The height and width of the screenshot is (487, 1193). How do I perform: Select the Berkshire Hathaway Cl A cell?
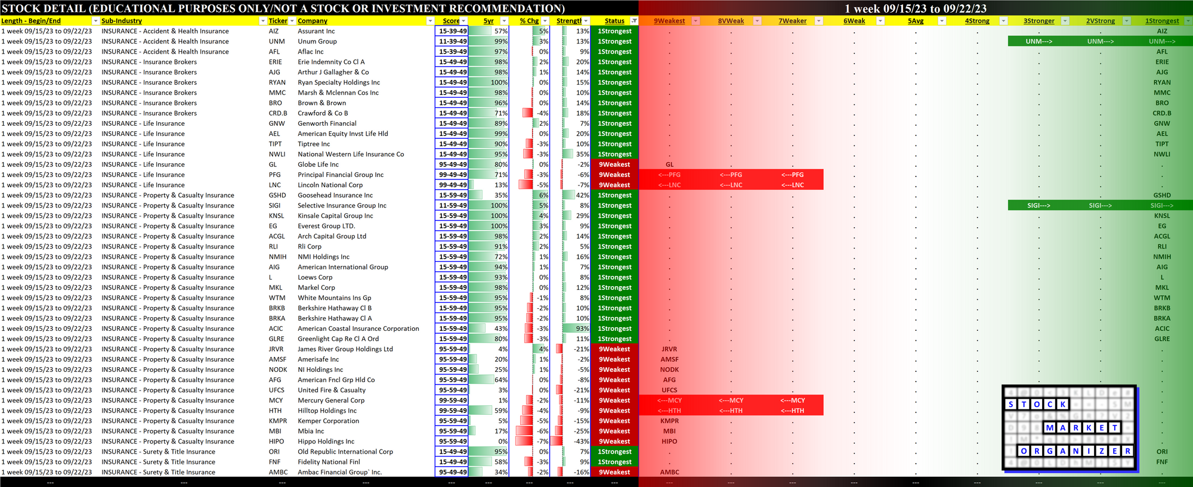[366, 318]
